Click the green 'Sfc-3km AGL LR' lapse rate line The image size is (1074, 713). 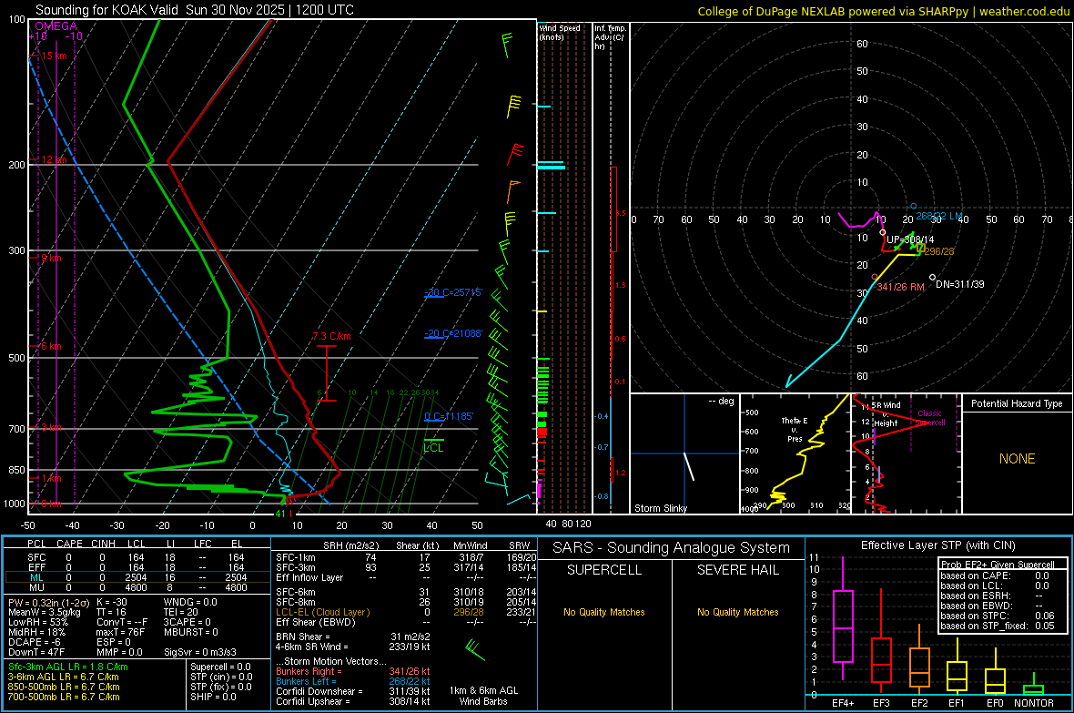pyautogui.click(x=68, y=667)
